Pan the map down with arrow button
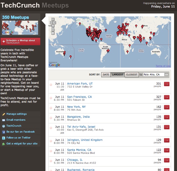Image resolution: width=177 pixels, height=171 pixels. tap(53, 26)
